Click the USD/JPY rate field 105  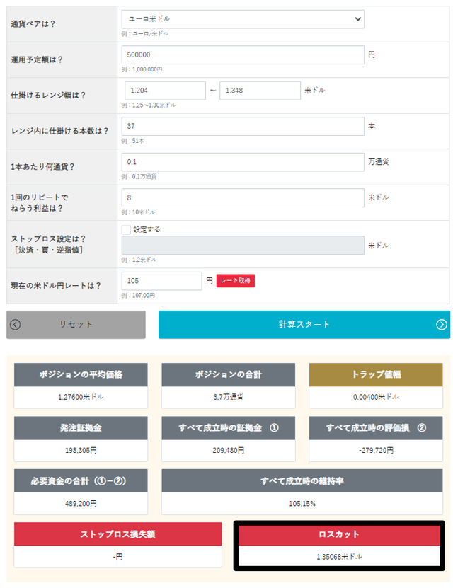coord(161,281)
